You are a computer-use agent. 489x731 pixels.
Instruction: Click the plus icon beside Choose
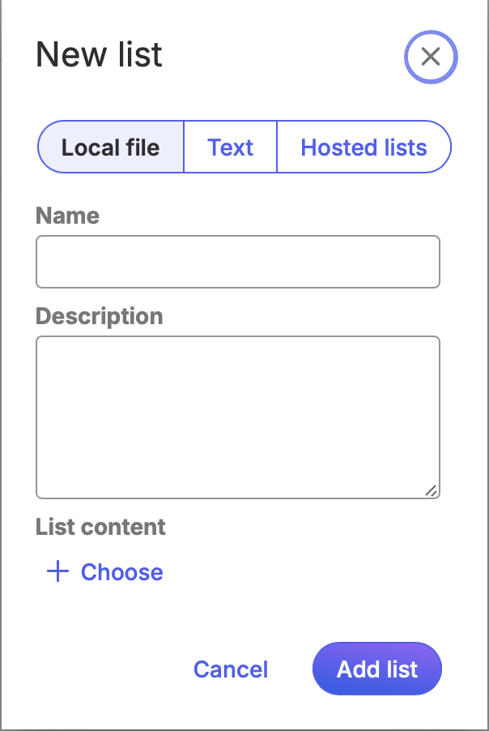point(57,571)
